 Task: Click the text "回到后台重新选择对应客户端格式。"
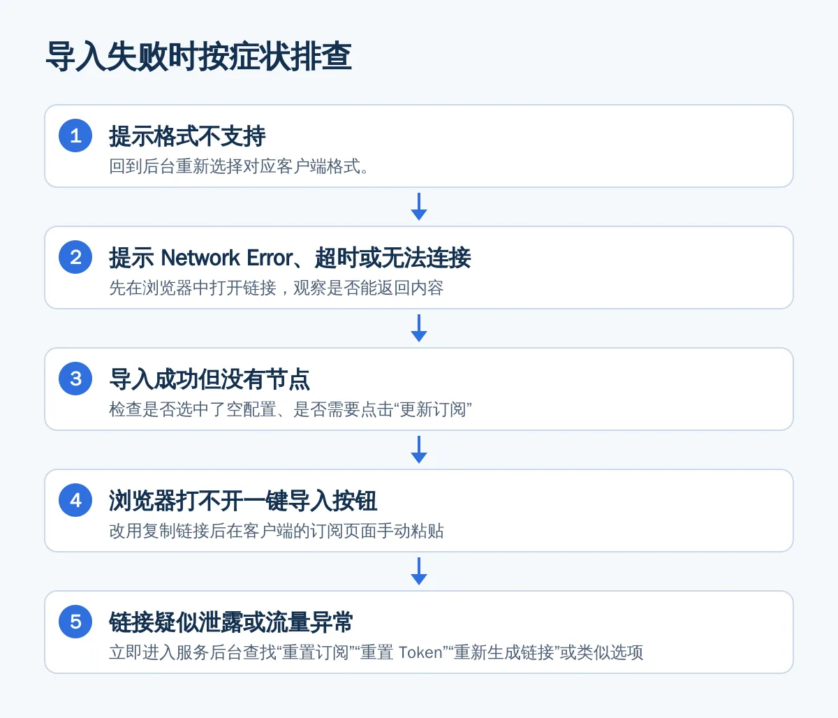coord(240,166)
